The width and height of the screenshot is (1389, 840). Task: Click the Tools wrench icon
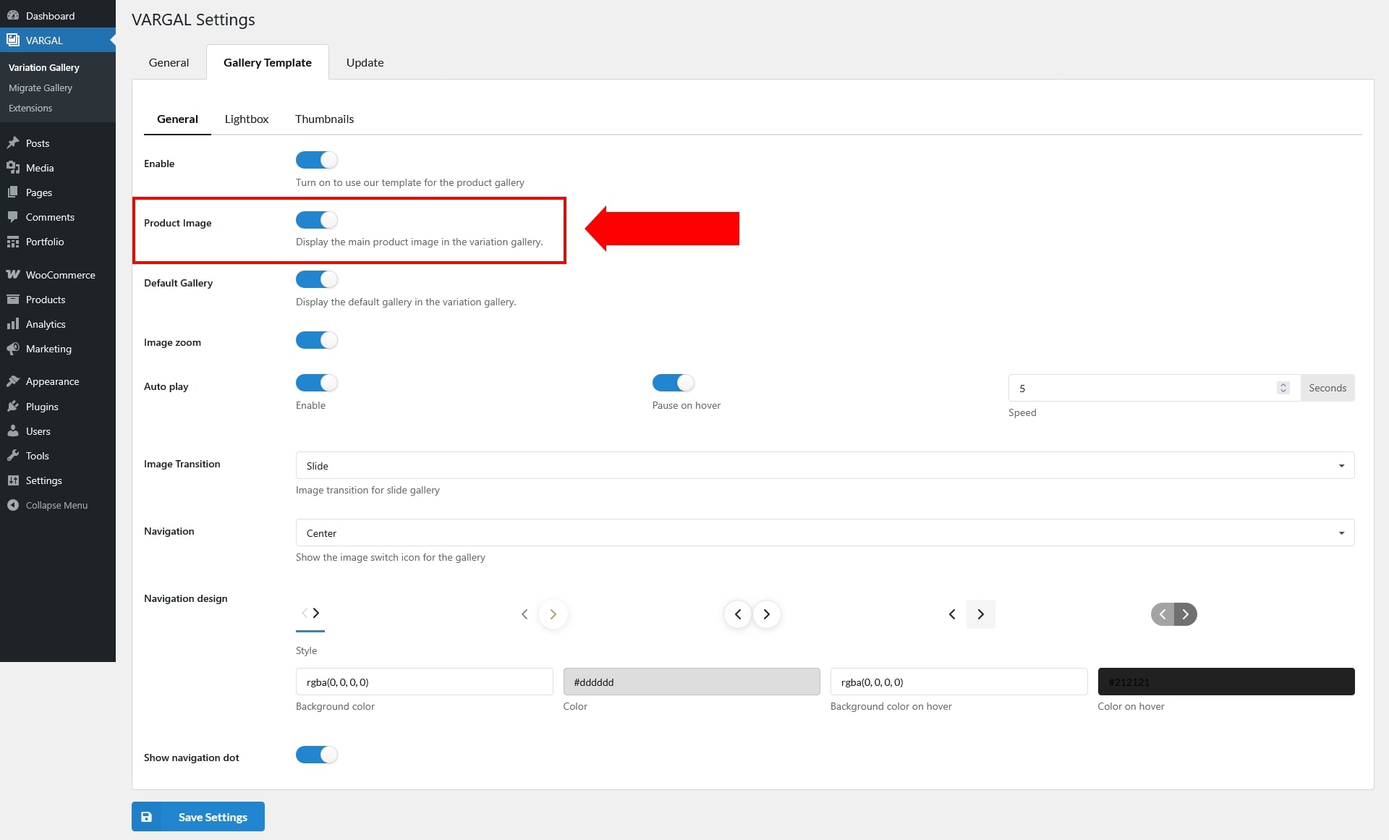[13, 456]
